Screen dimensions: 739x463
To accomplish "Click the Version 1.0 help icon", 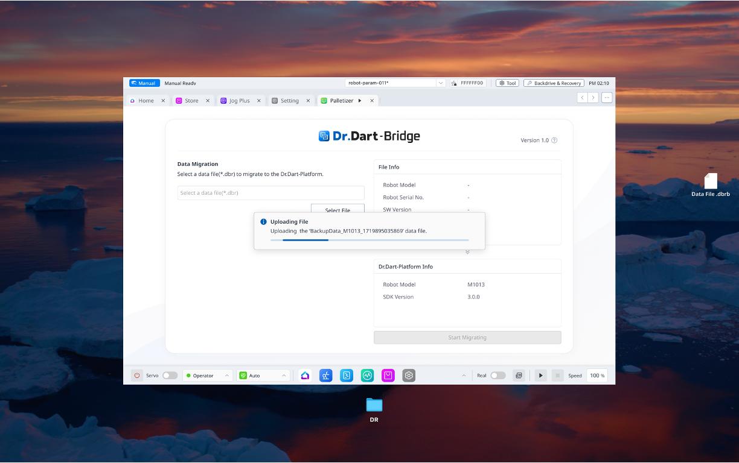I will coord(554,140).
